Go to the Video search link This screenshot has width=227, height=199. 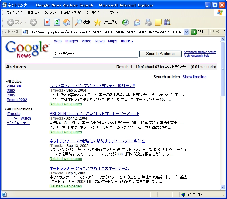point(86,41)
